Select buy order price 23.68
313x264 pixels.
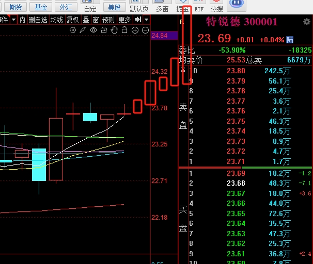[x=236, y=183]
